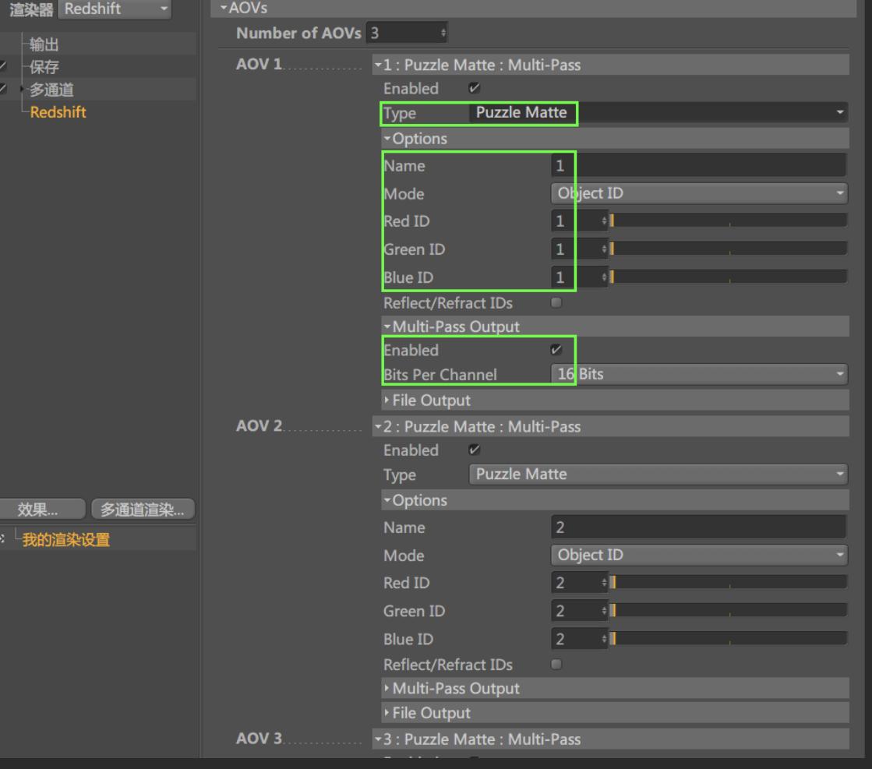Toggle the AOV 2 Enabled checkbox

[473, 450]
